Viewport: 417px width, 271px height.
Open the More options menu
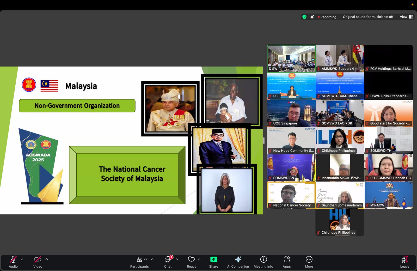click(309, 262)
